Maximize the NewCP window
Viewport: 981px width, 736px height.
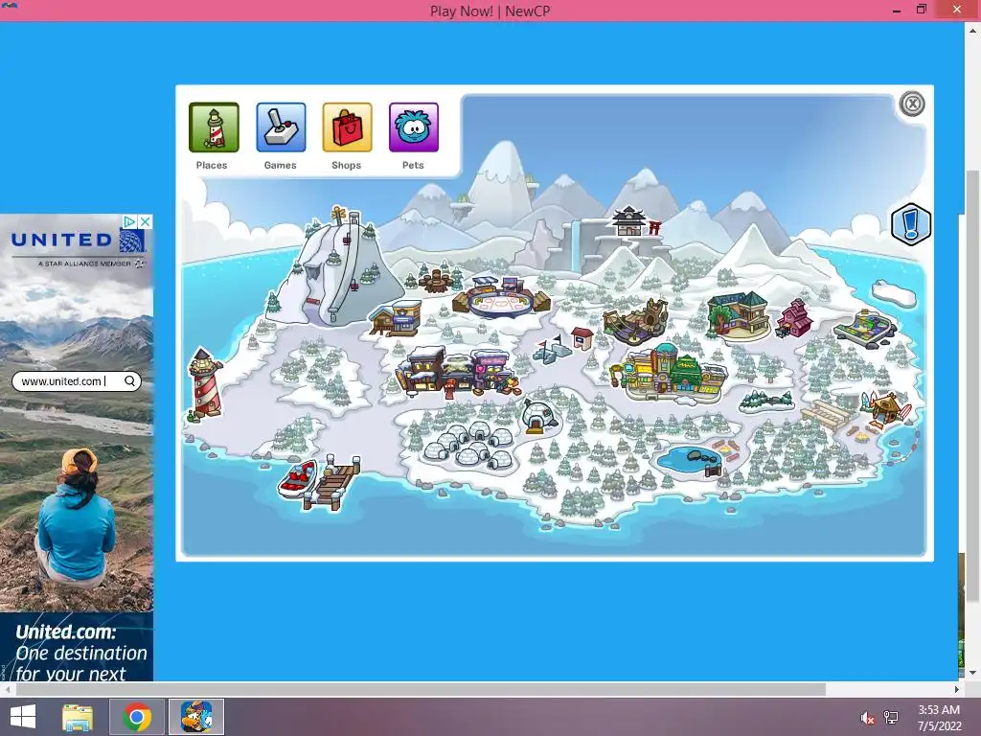click(922, 10)
